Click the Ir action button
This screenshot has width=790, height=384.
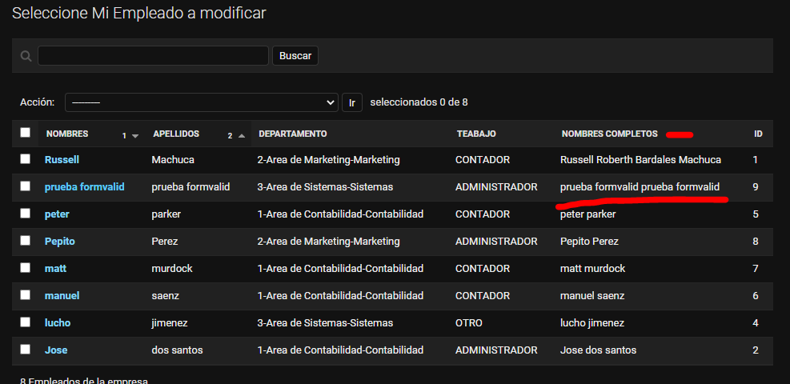pos(352,102)
